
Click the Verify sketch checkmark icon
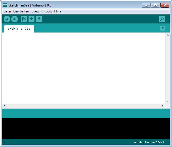7,19
